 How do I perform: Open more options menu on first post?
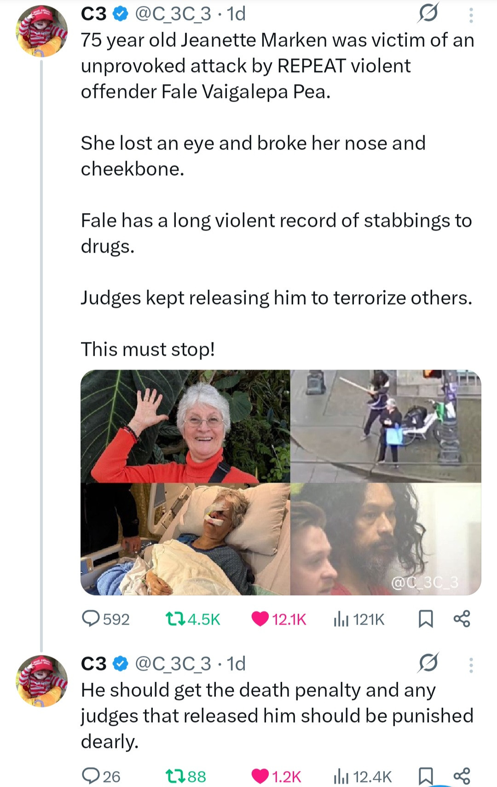pyautogui.click(x=470, y=15)
